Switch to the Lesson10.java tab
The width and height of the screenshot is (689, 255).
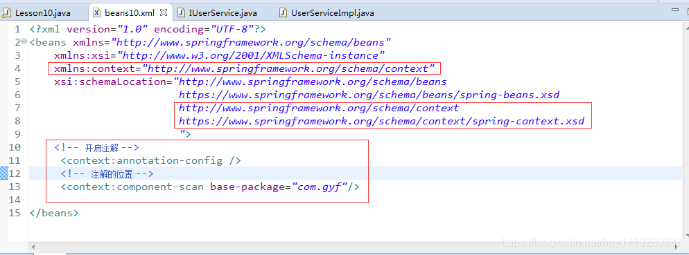pos(42,12)
